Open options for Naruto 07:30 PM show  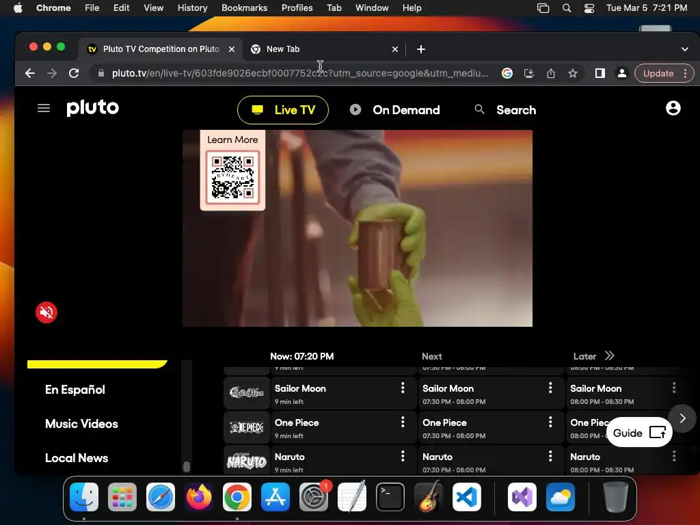click(550, 456)
